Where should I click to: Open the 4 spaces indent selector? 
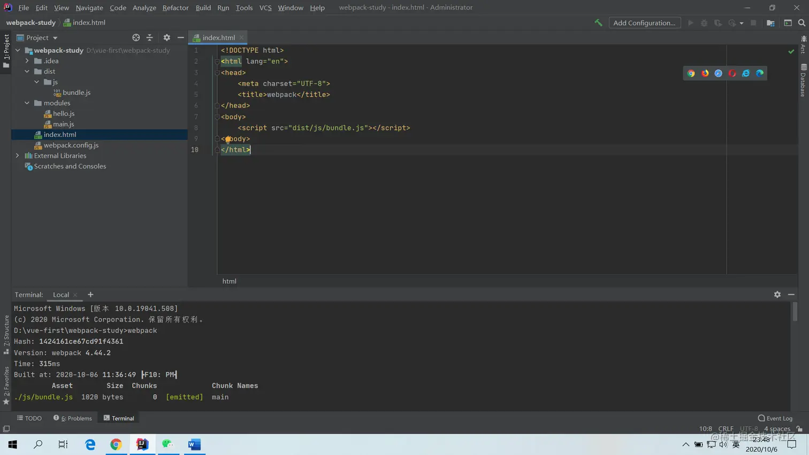point(777,429)
